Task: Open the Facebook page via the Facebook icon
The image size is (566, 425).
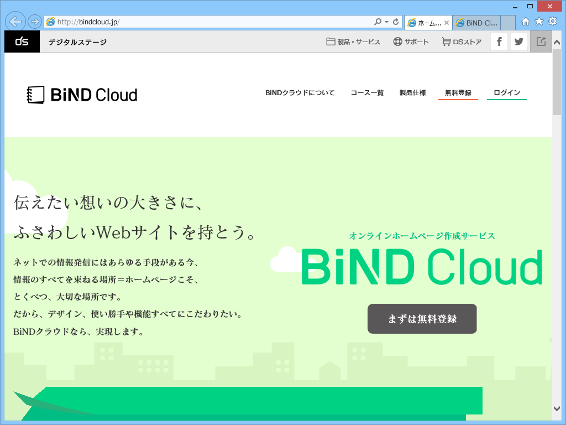Action: pyautogui.click(x=499, y=41)
